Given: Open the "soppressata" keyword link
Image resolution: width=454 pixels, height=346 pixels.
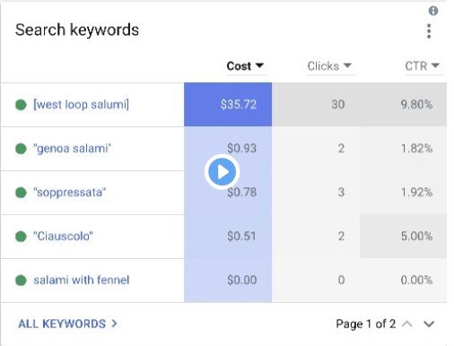Looking at the screenshot, I should (x=70, y=193).
